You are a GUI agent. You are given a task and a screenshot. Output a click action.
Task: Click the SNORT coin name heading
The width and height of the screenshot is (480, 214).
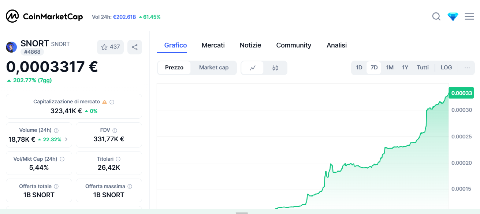35,43
